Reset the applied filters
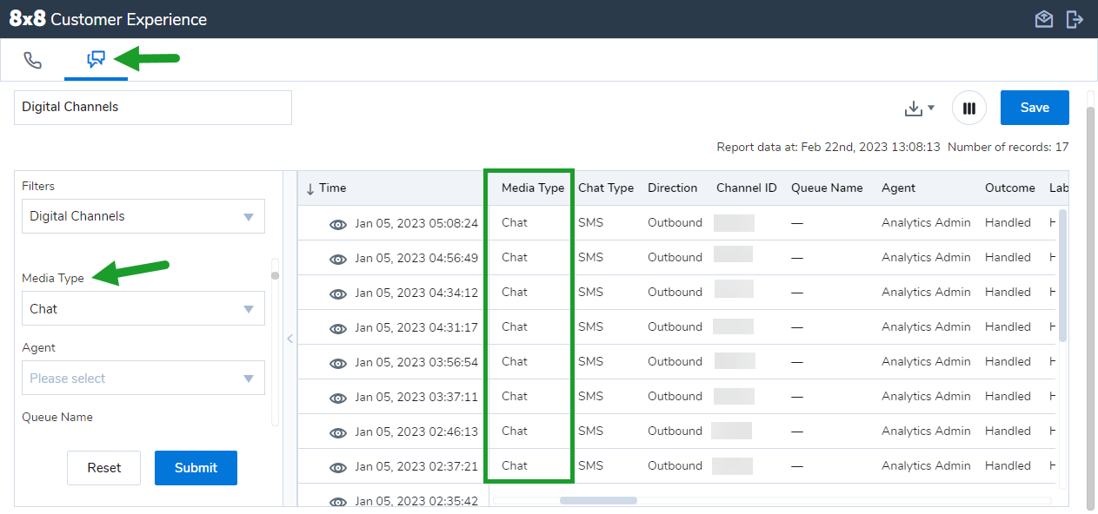Image resolution: width=1098 pixels, height=514 pixels. coord(103,467)
